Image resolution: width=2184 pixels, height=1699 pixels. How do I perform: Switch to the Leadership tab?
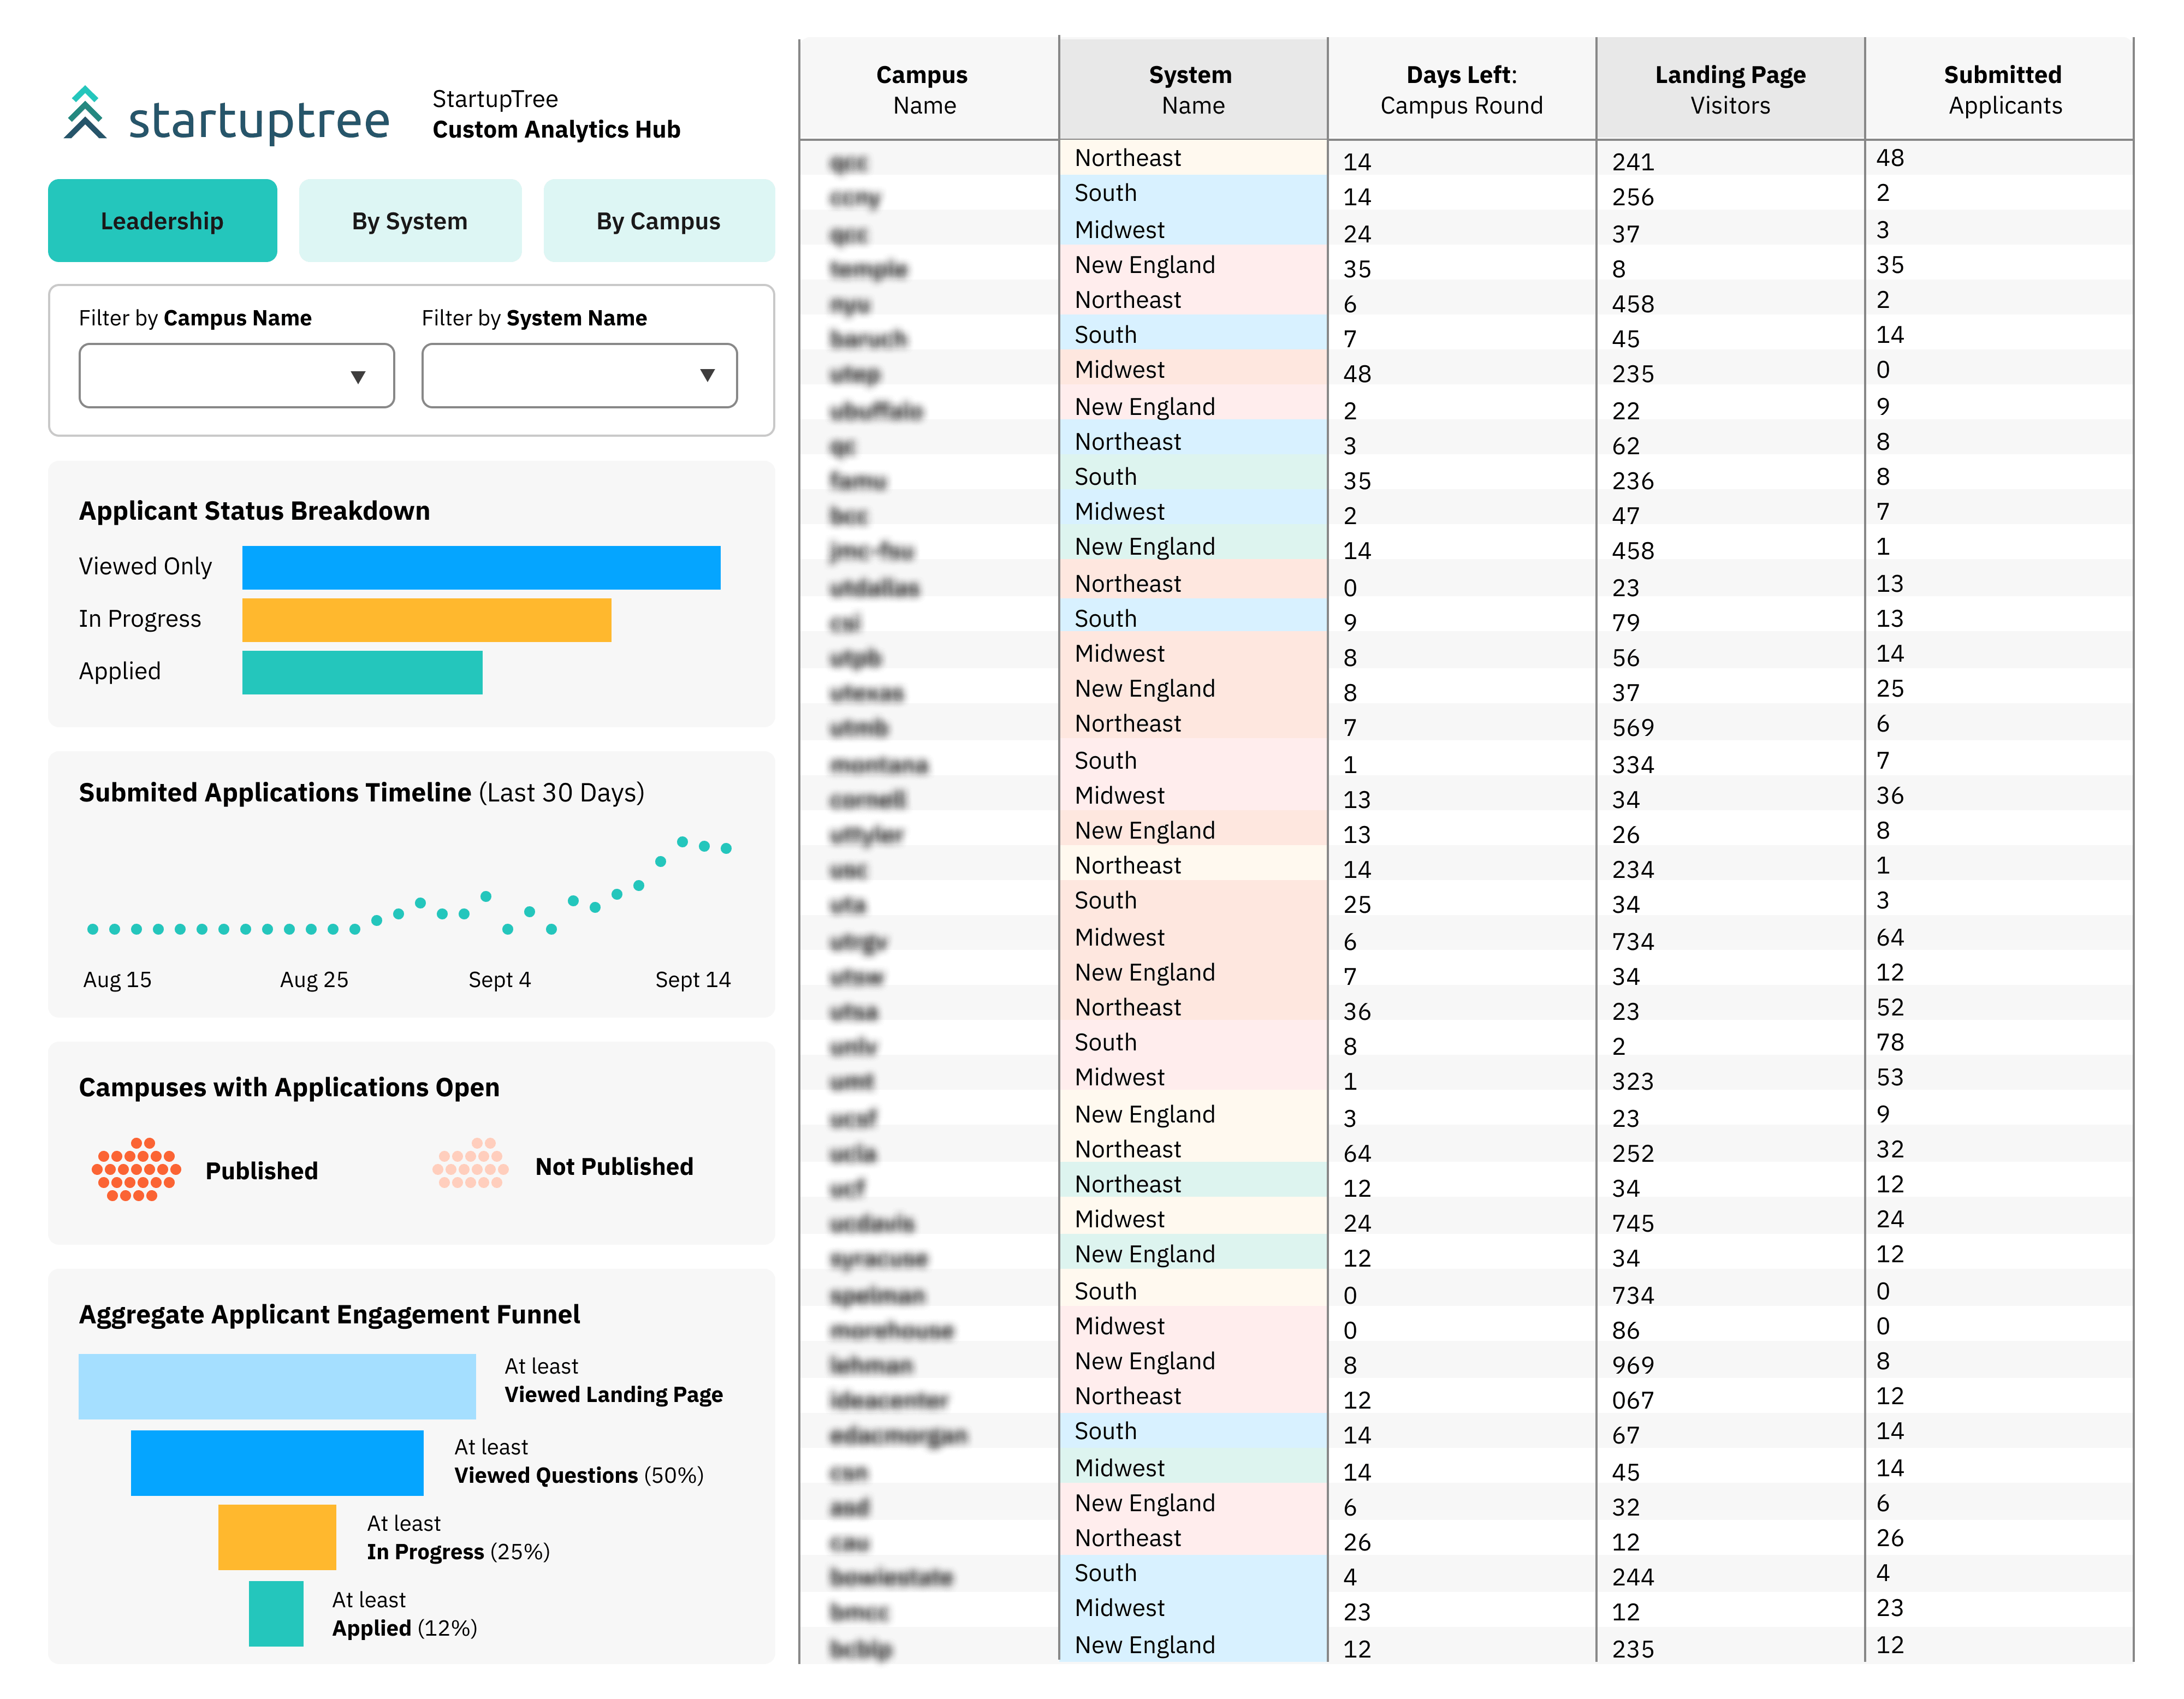click(x=162, y=221)
